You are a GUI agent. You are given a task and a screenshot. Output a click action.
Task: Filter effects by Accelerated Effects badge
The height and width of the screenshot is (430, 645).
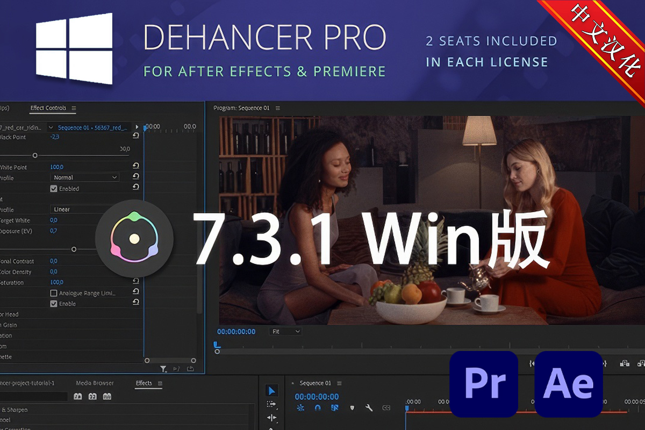point(78,397)
